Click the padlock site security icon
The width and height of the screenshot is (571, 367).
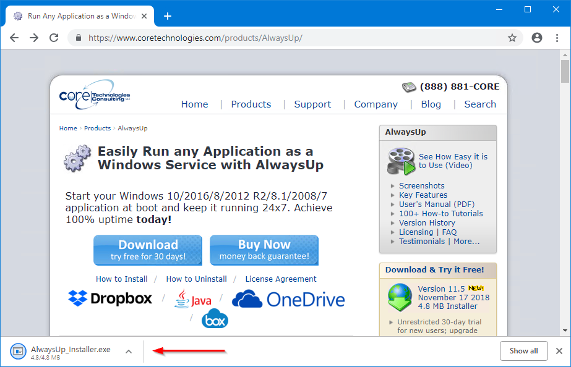coord(79,38)
